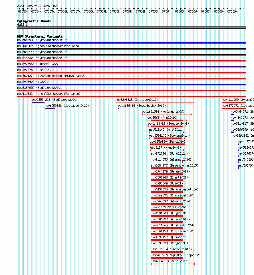Click nsv3380237 (Audano2019) variant label

[170, 219]
